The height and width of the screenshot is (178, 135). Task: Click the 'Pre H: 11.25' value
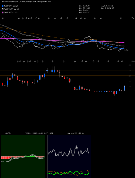point(84,8)
